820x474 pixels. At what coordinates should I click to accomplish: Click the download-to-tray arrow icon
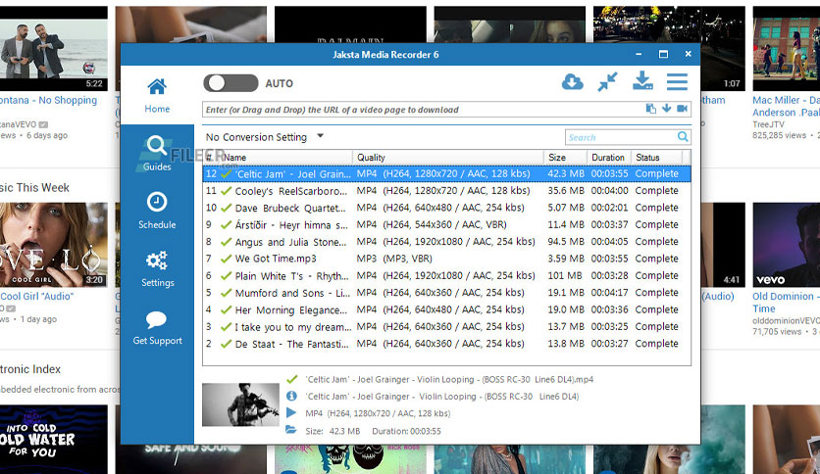click(x=642, y=81)
